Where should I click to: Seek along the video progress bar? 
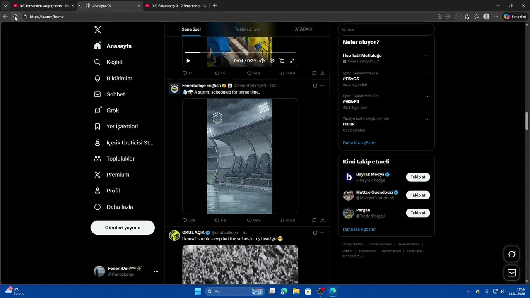pos(240,53)
